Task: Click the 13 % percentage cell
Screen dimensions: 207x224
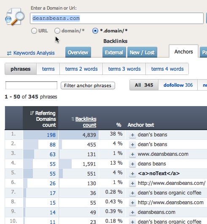Action: 112,164
